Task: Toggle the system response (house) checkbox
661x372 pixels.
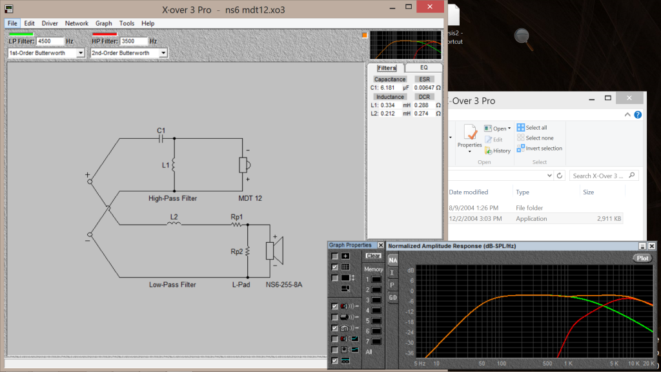Action: pos(335,328)
